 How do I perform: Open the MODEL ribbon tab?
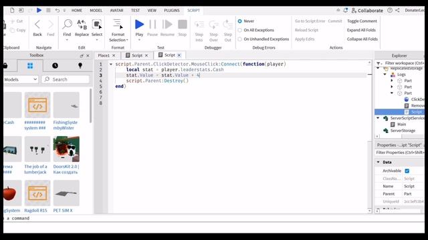[x=96, y=11]
